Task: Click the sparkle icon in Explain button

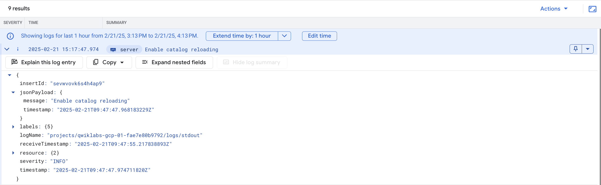Action: click(x=15, y=62)
